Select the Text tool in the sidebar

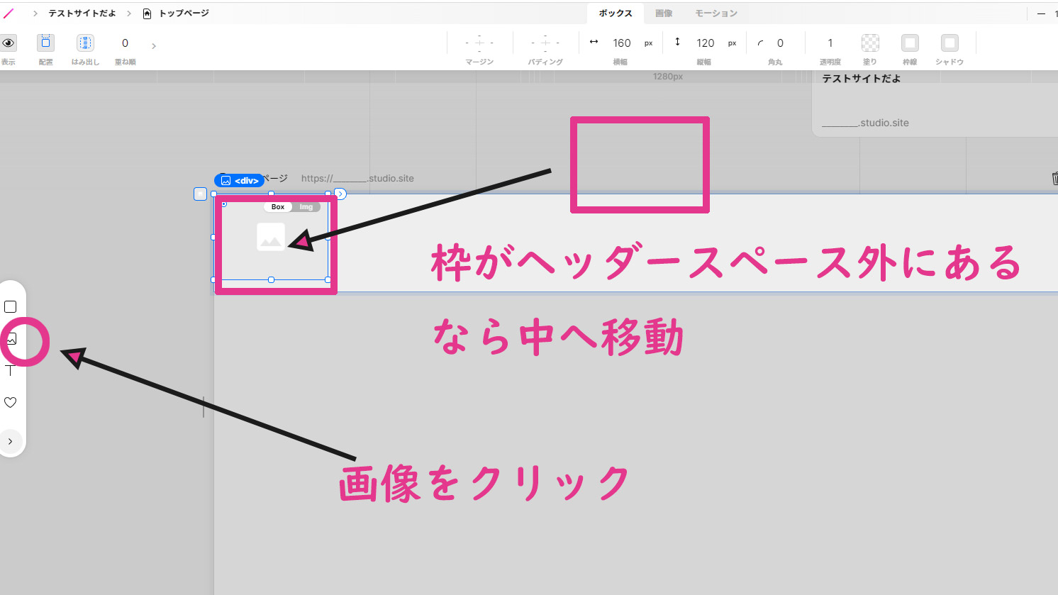(x=10, y=371)
